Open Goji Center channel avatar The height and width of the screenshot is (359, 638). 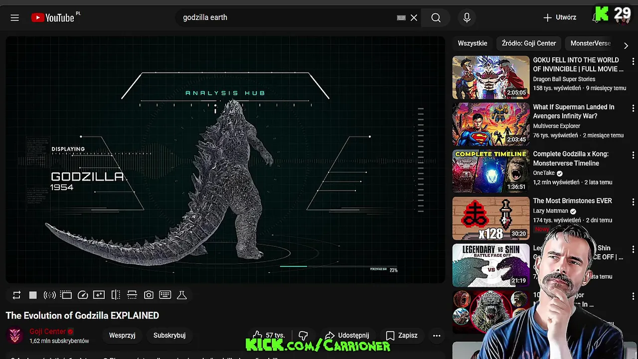(15, 336)
